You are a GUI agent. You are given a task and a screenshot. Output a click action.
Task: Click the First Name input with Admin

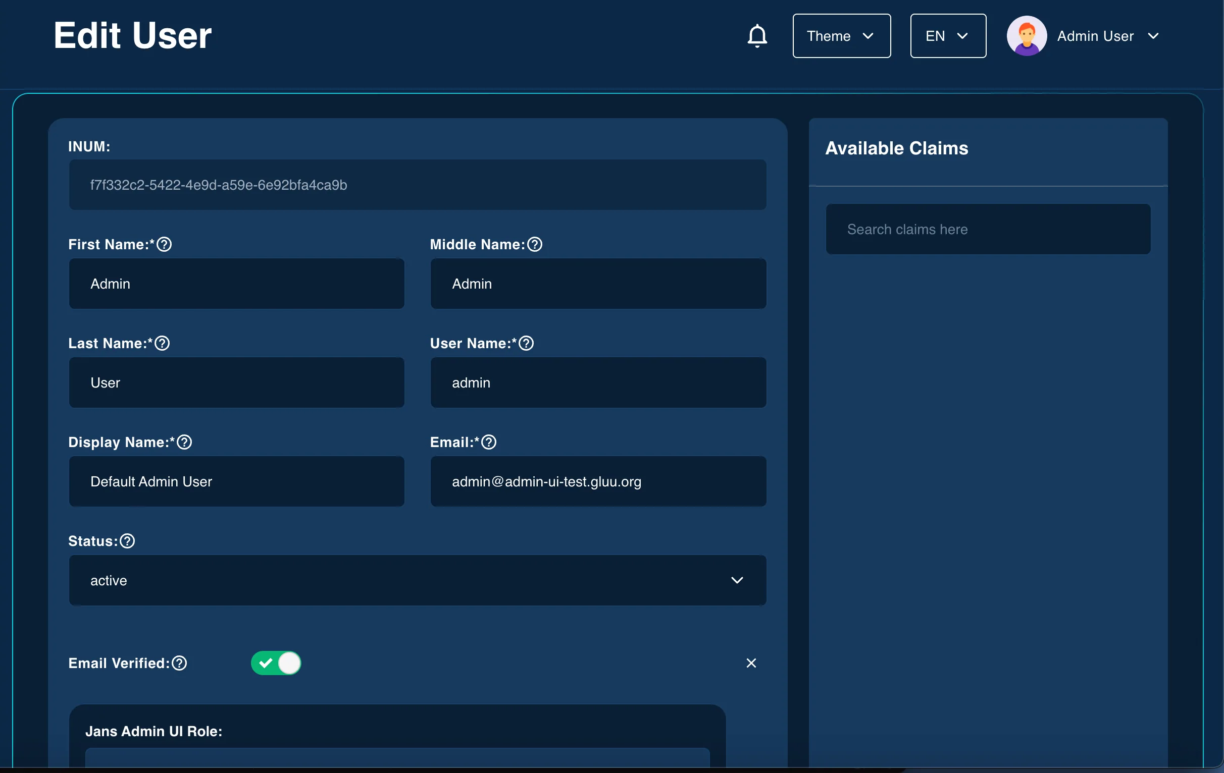pos(236,284)
